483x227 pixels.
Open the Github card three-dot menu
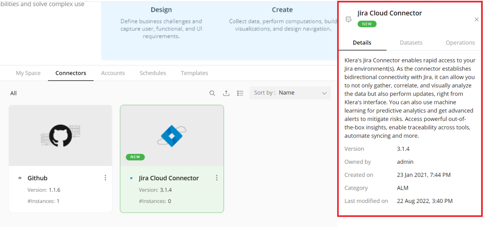105,178
